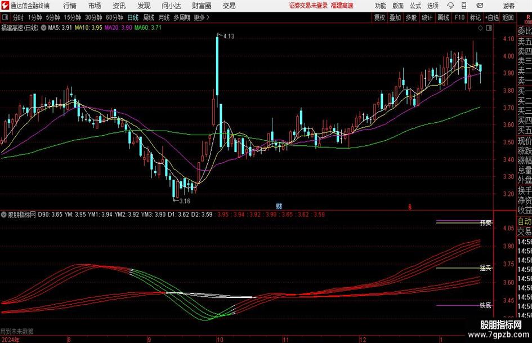This screenshot has height=343, width=532.
Task: Click the MA10: 3.95 indicator label
Action: 88,28
